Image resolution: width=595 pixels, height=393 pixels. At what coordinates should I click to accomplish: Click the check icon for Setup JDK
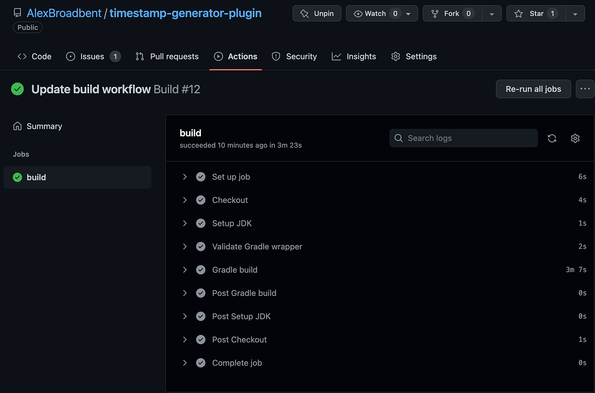coord(201,223)
